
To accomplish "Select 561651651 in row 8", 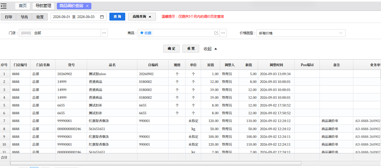I will click(x=97, y=129).
